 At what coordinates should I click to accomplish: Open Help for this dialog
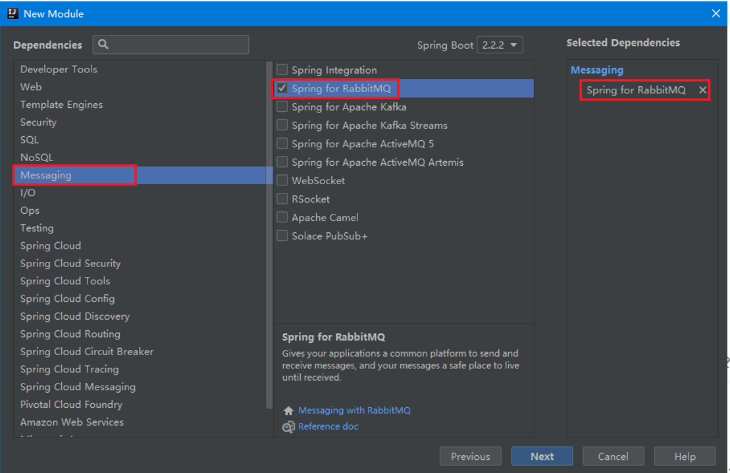(x=685, y=457)
